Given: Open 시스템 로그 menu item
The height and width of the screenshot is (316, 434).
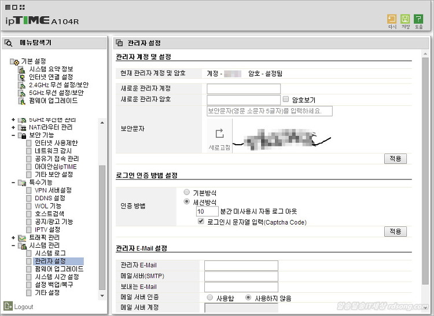Looking at the screenshot, I should 50,253.
